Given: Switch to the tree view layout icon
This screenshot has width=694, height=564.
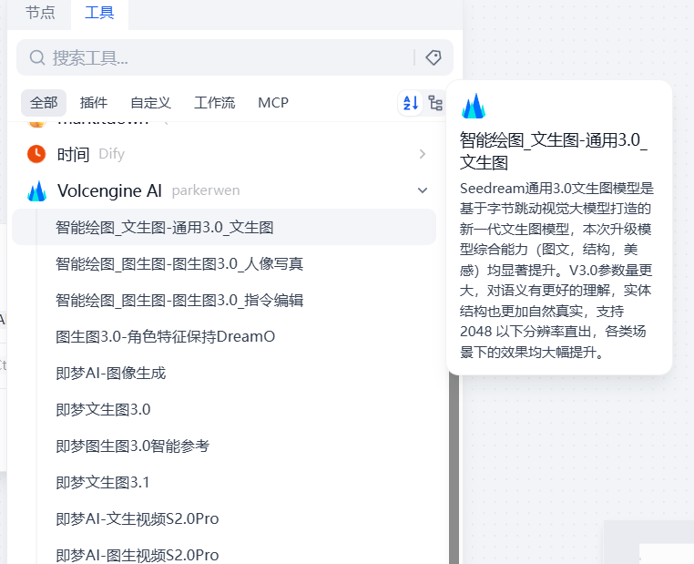Looking at the screenshot, I should 435,103.
